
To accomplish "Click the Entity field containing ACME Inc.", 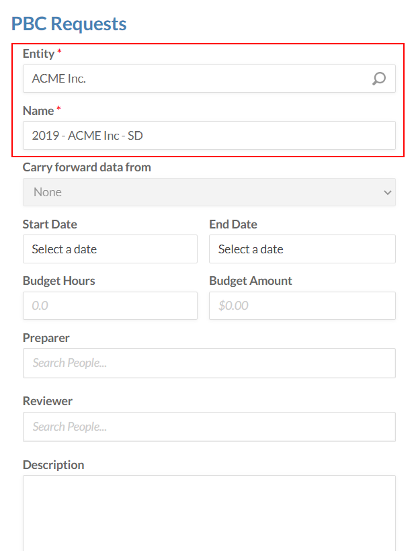I will [x=195, y=79].
